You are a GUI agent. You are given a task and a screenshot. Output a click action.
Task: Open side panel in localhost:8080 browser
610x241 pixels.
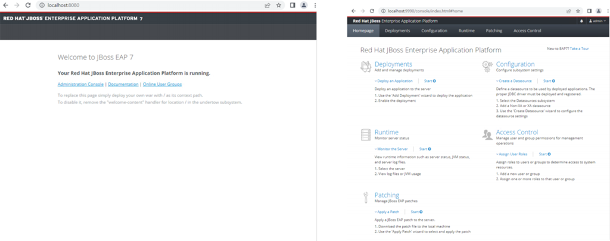click(292, 5)
